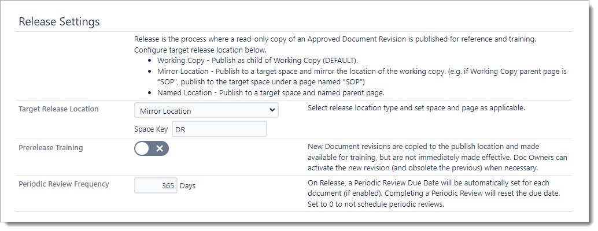Image resolution: width=598 pixels, height=231 pixels.
Task: Click the Working Copy bullet description
Action: click(257, 60)
